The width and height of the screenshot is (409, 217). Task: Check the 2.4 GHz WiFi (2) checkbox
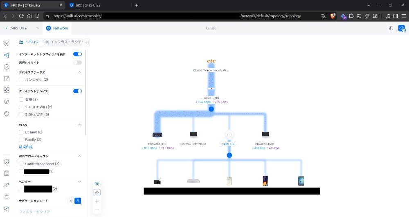point(21,107)
